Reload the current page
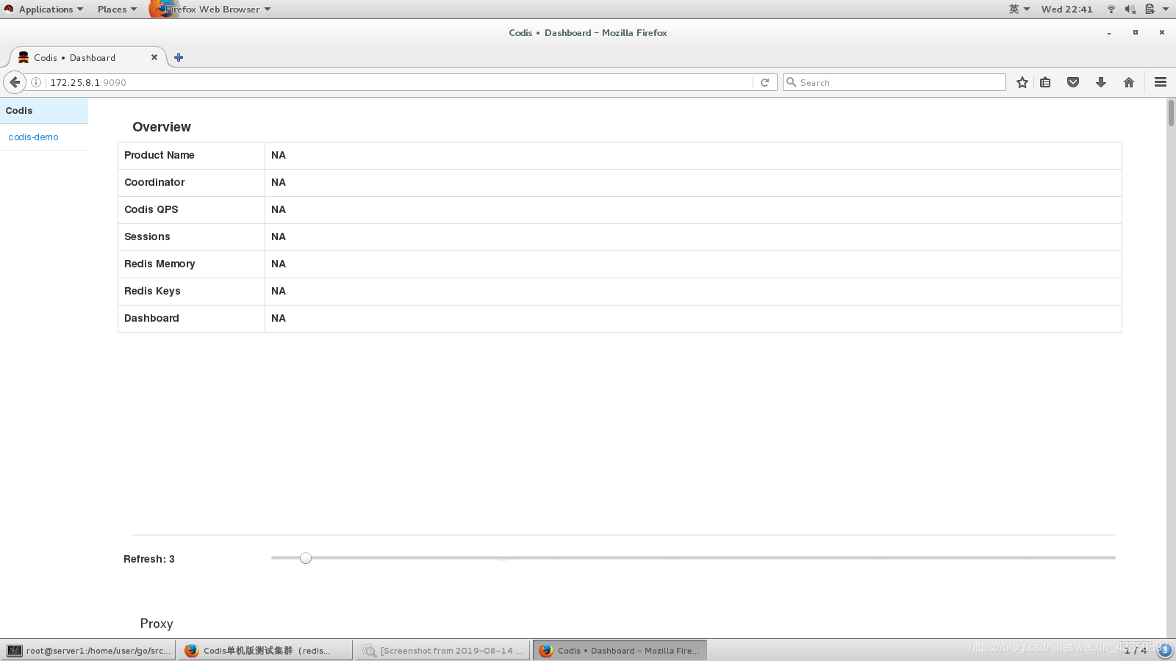1176x661 pixels. click(x=764, y=82)
